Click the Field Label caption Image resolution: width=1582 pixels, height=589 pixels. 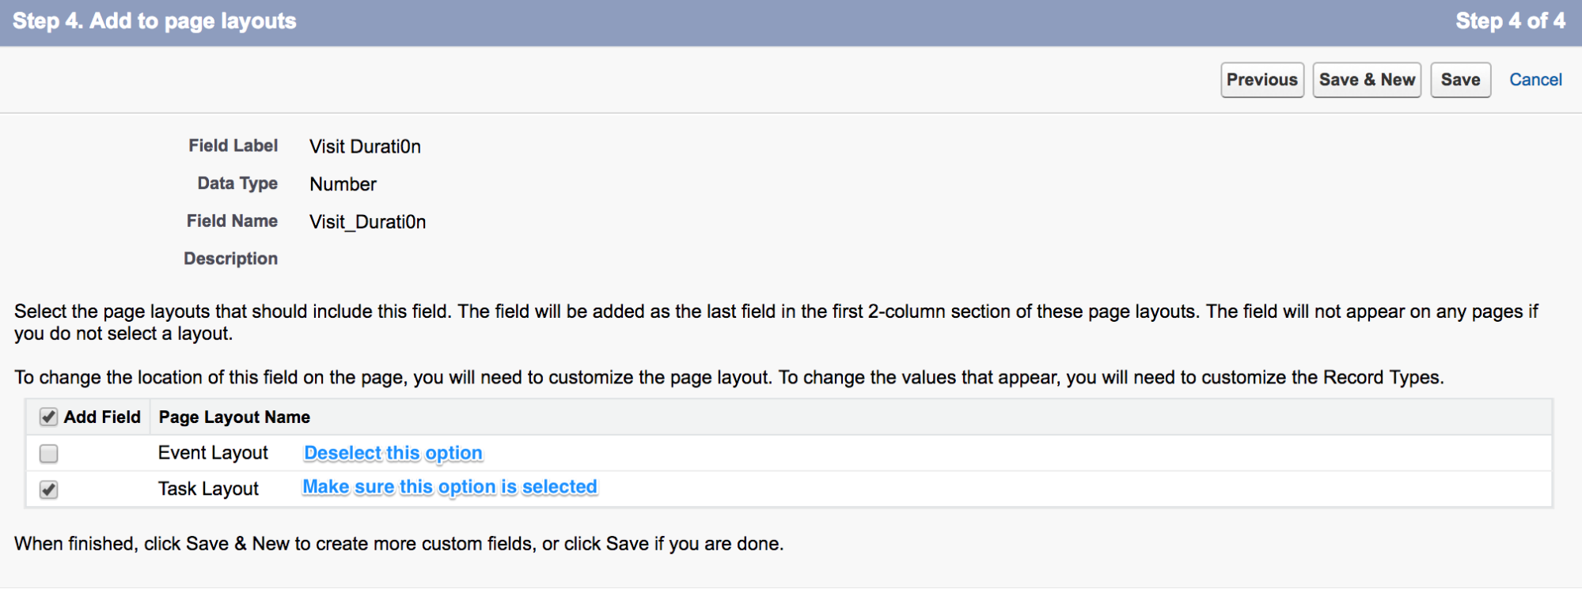233,145
